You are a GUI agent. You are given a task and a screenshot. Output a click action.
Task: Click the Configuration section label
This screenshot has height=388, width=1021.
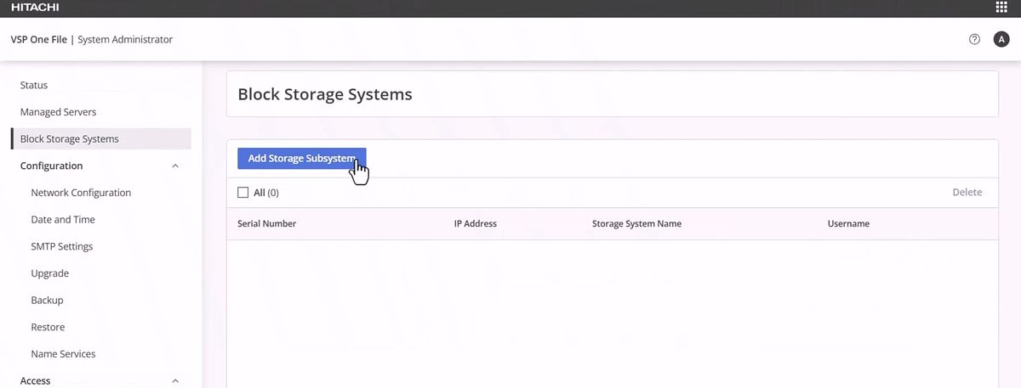pos(52,166)
